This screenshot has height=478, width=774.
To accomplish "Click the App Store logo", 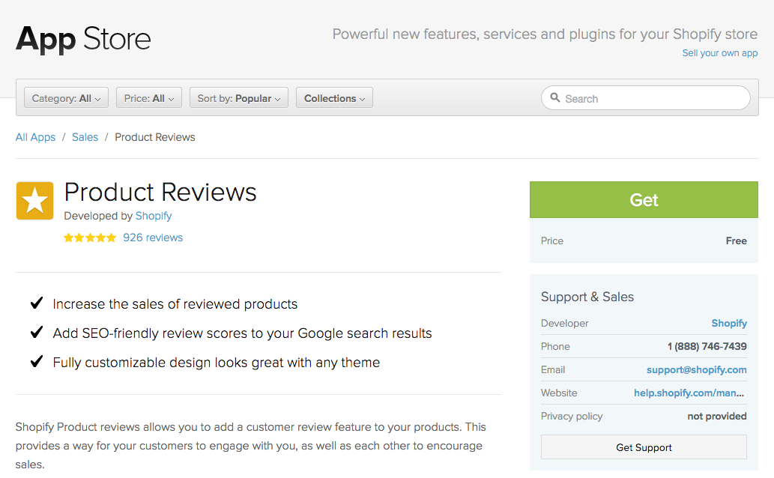I will click(83, 38).
